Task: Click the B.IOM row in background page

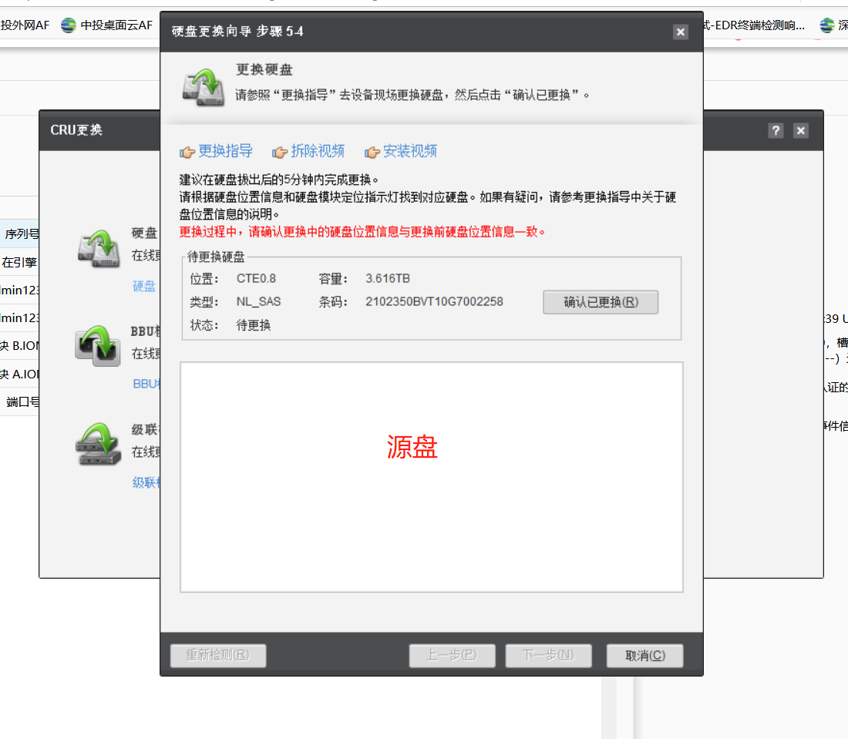Action: pyautogui.click(x=19, y=345)
